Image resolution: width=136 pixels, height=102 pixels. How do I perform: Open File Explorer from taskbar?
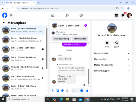[67, 99]
